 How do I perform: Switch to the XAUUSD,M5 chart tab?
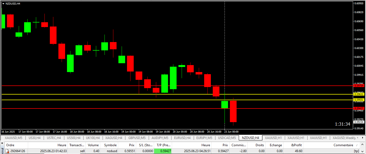[x=13, y=138]
